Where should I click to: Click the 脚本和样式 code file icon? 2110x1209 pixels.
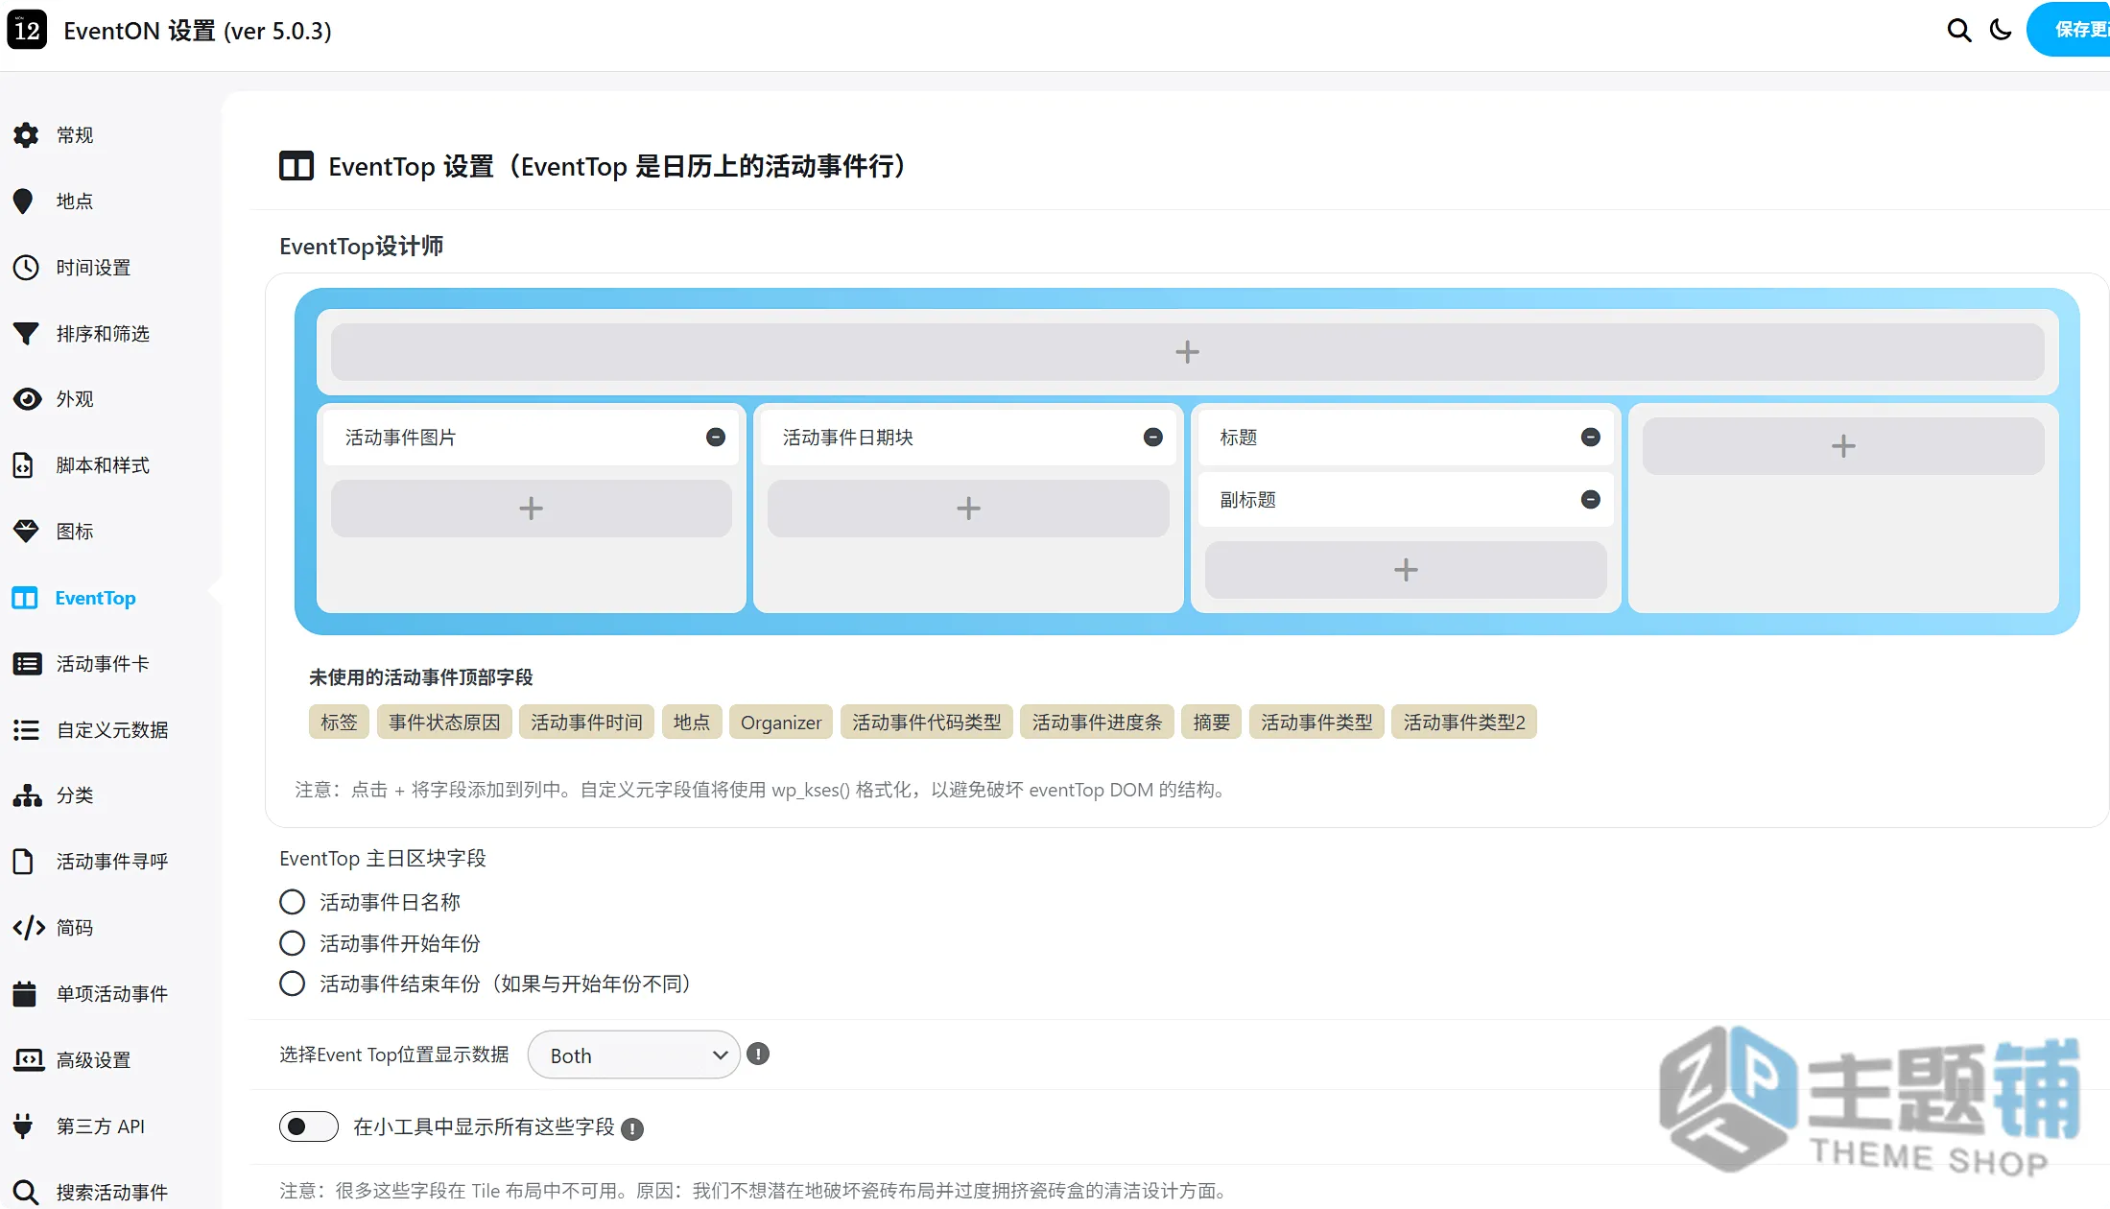[23, 465]
